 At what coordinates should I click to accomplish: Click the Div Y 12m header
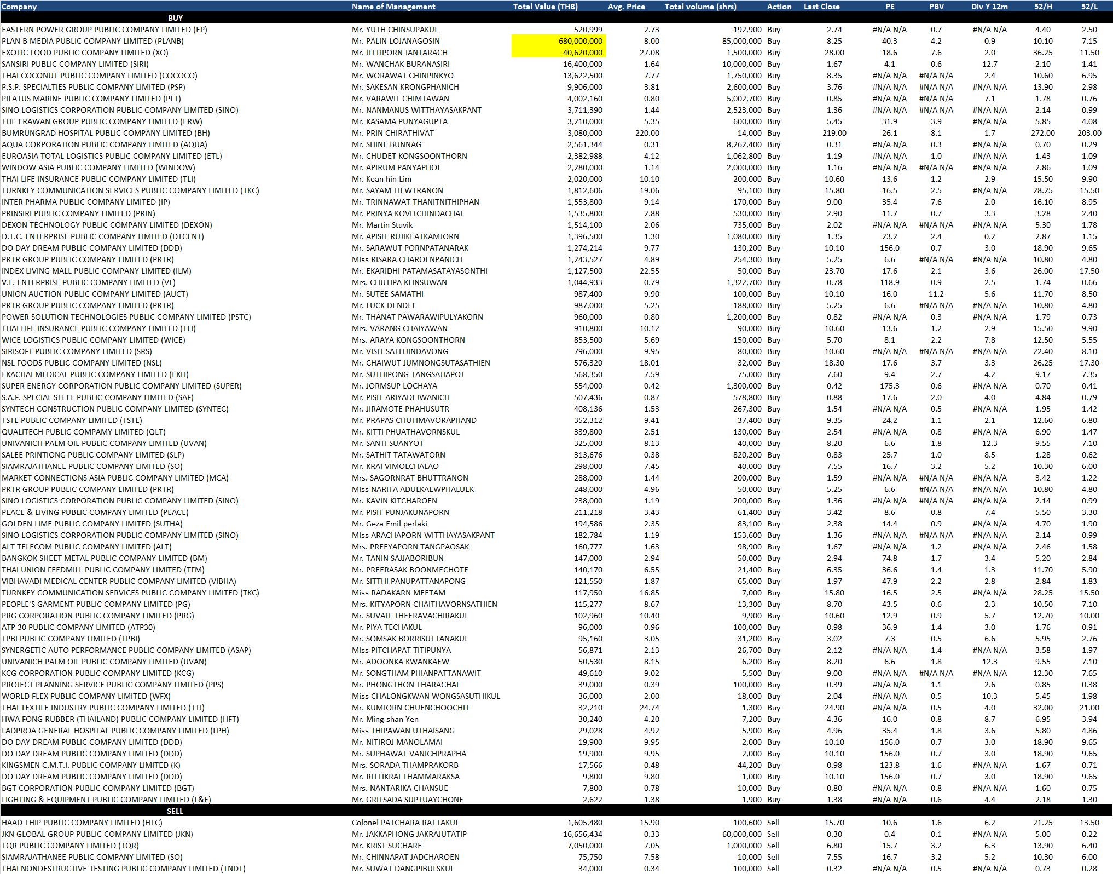[x=989, y=7]
